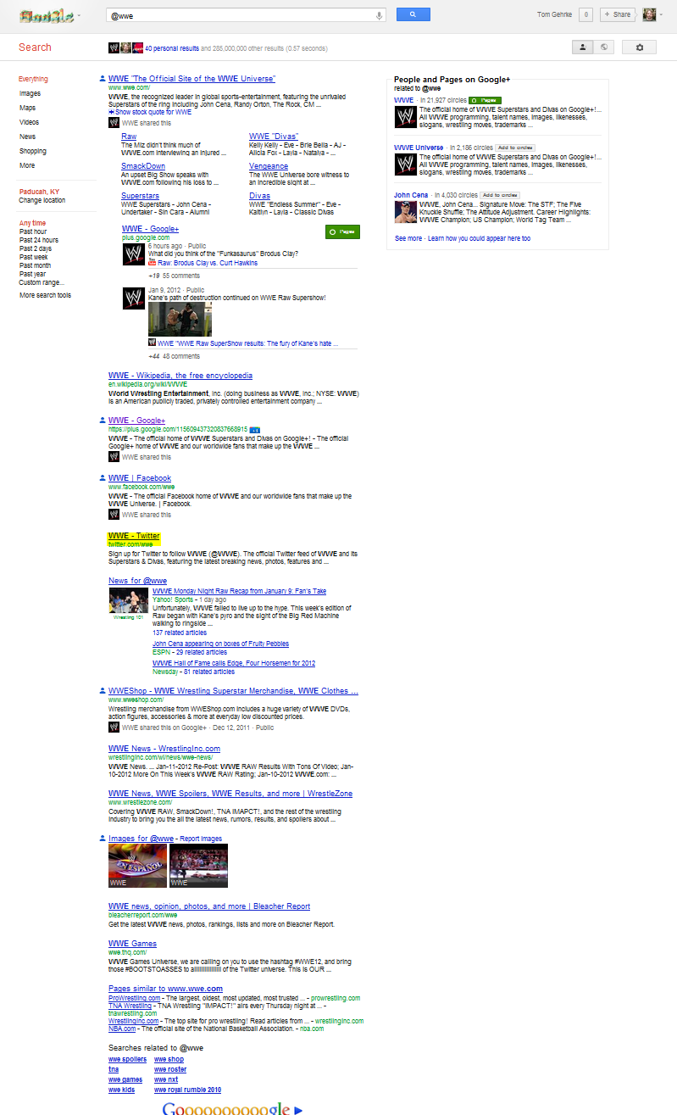
Task: Select the News filter in sidebar
Action: pyautogui.click(x=28, y=137)
